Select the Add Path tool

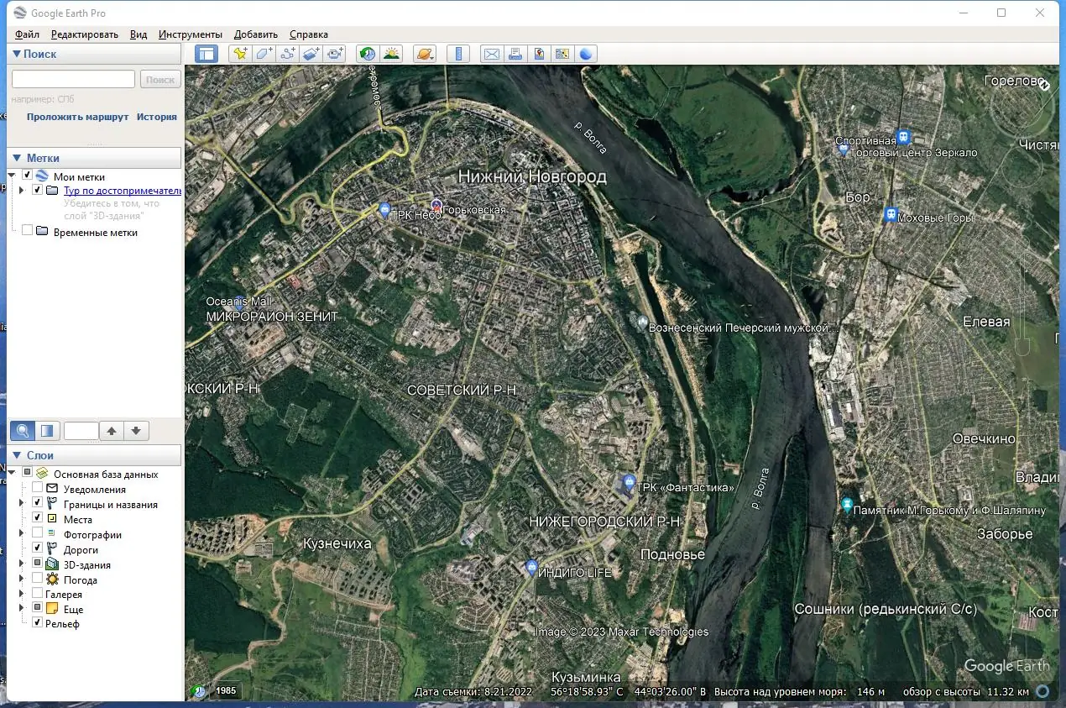pos(288,54)
